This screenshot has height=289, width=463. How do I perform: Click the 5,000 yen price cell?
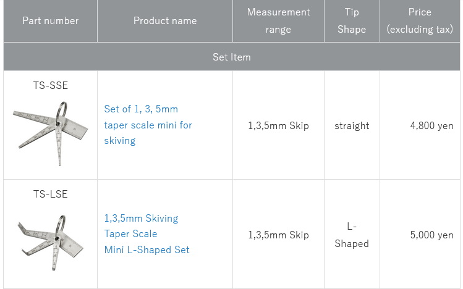[431, 235]
